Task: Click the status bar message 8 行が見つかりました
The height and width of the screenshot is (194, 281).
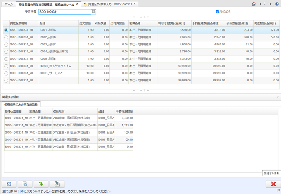Action: [x=36, y=191]
